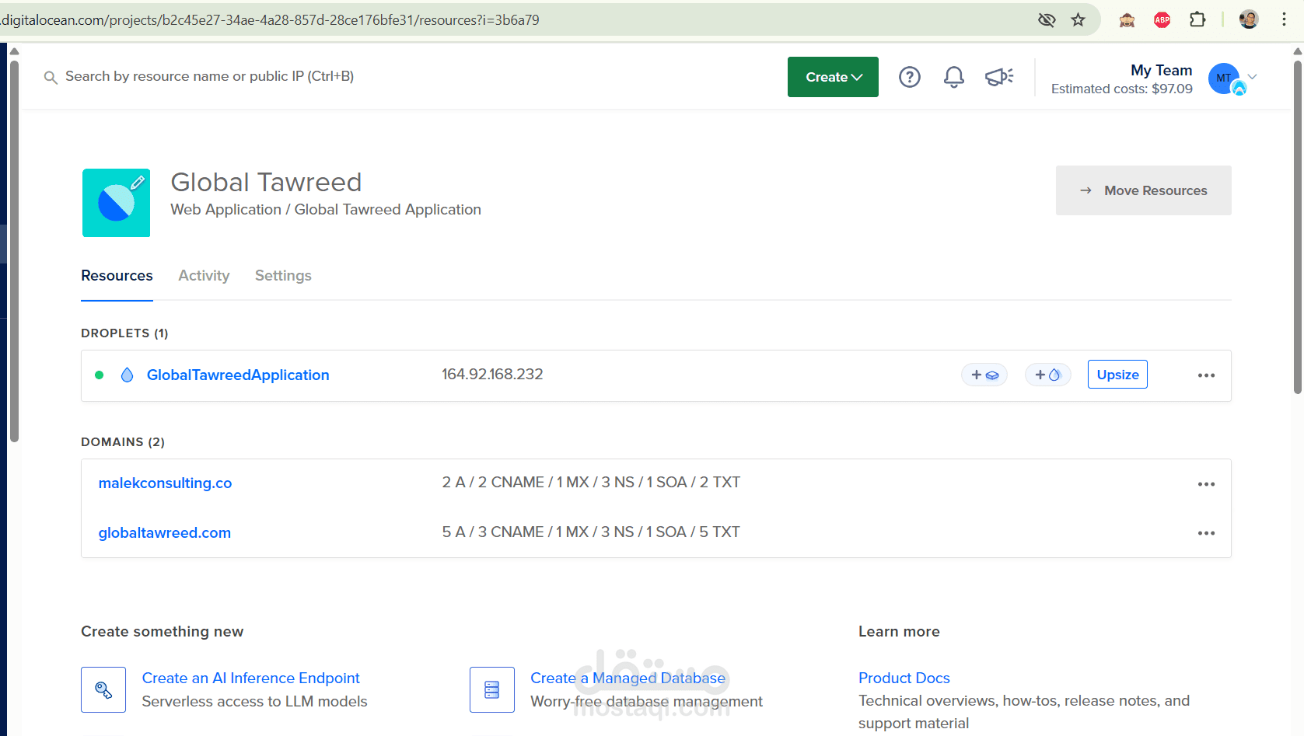Screen dimensions: 1304x736
Task: Click the browser address bar URL
Action: click(x=271, y=20)
